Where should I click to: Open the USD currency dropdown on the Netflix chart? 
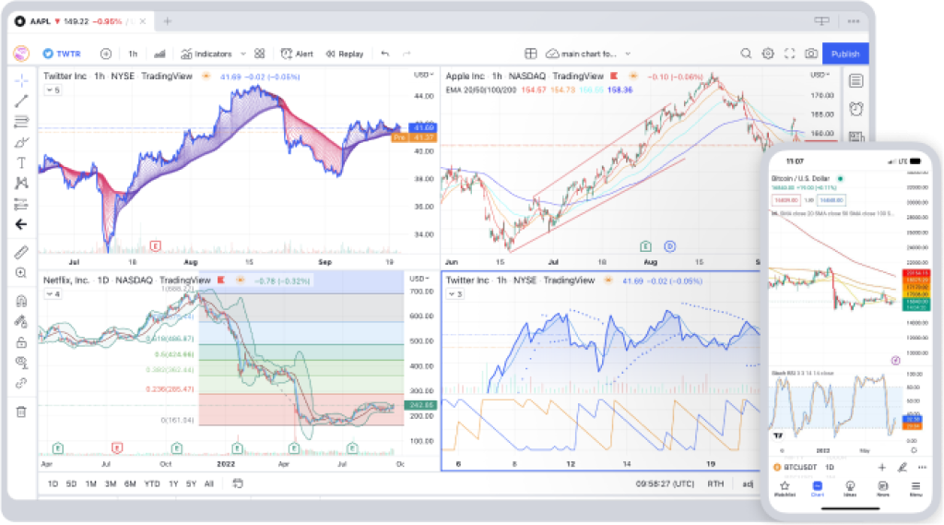point(419,279)
